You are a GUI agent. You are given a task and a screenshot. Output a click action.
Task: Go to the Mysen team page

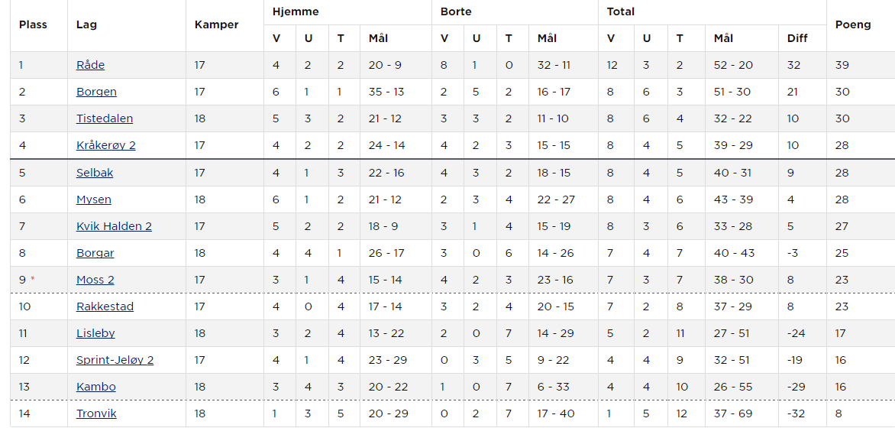click(x=94, y=199)
